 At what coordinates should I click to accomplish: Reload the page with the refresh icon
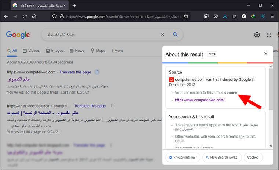pyautogui.click(x=25, y=17)
